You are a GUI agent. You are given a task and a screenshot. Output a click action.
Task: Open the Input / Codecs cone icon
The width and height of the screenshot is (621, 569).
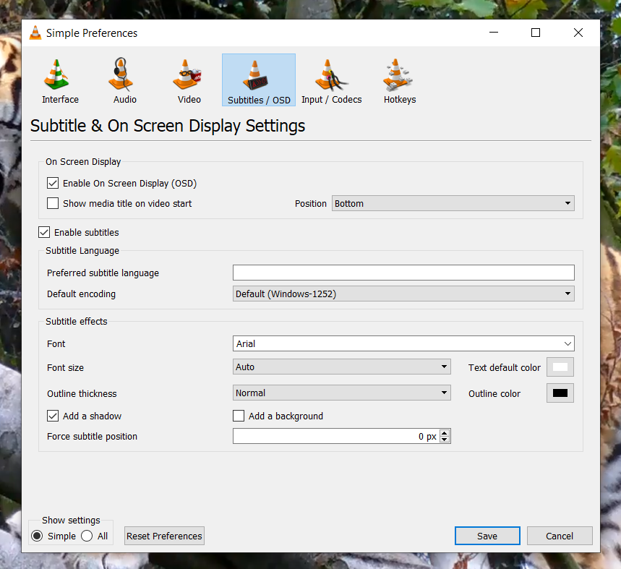[331, 75]
